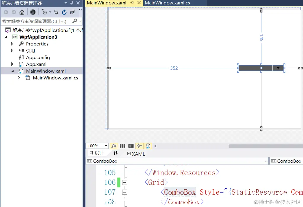Viewport: 303px width, 207px height.
Task: Select the 引用 references item
Action: point(30,50)
